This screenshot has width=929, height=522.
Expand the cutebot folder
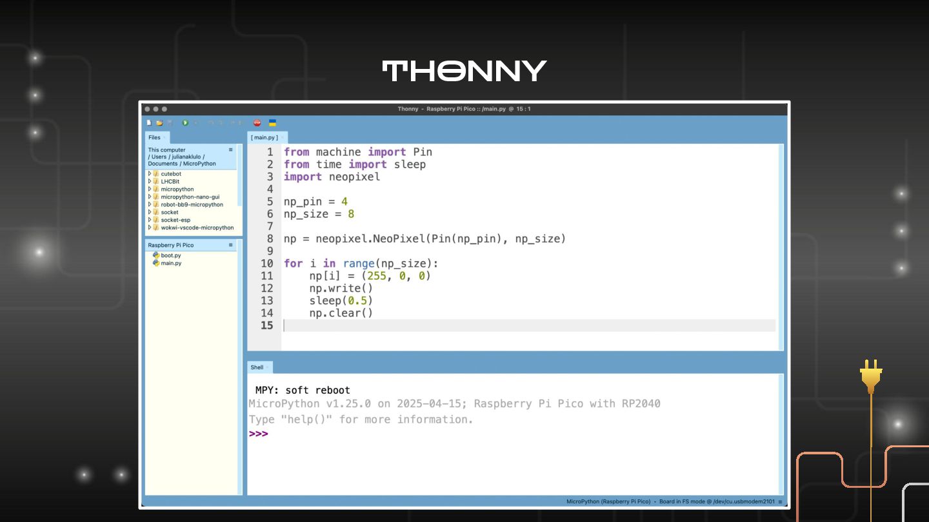point(150,174)
